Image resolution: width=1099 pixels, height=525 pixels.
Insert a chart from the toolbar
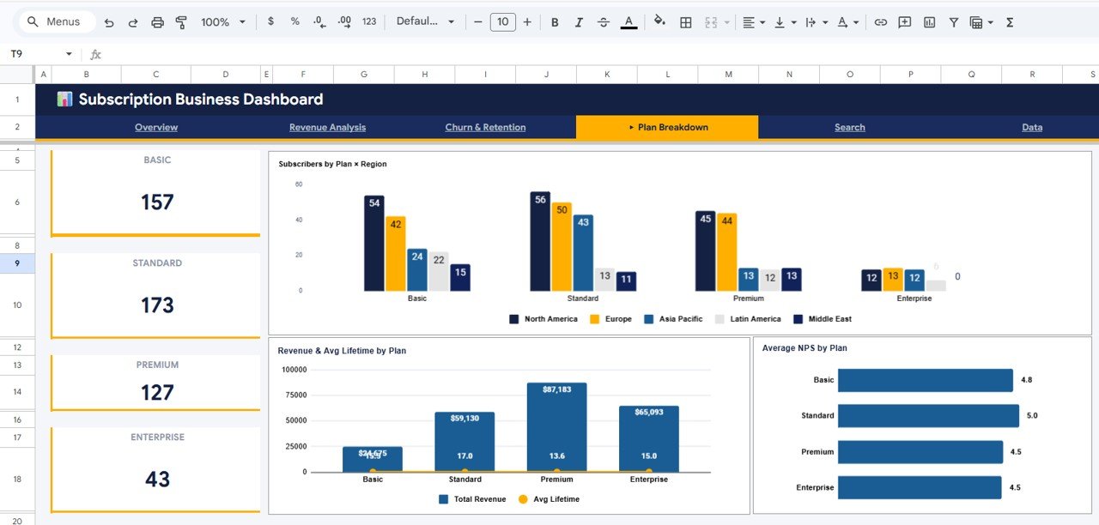click(x=929, y=21)
